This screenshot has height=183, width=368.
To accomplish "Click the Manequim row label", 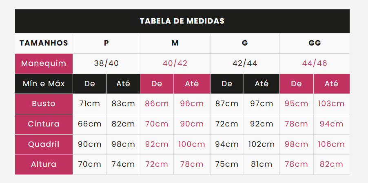I will (44, 63).
